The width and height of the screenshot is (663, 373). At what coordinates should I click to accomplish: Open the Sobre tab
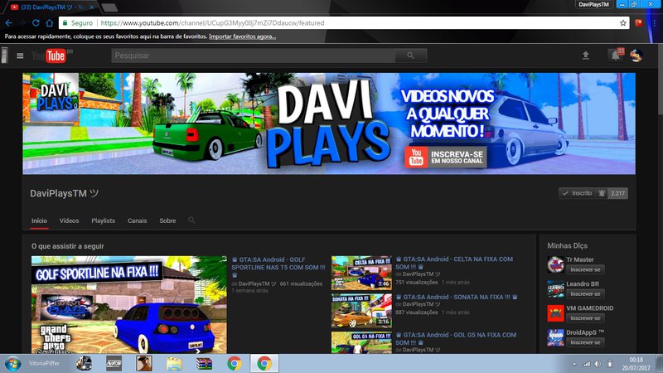coord(167,220)
